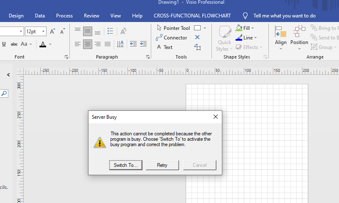Click the warning icon in Server Busy dialog
The height and width of the screenshot is (203, 339).
[x=100, y=142]
